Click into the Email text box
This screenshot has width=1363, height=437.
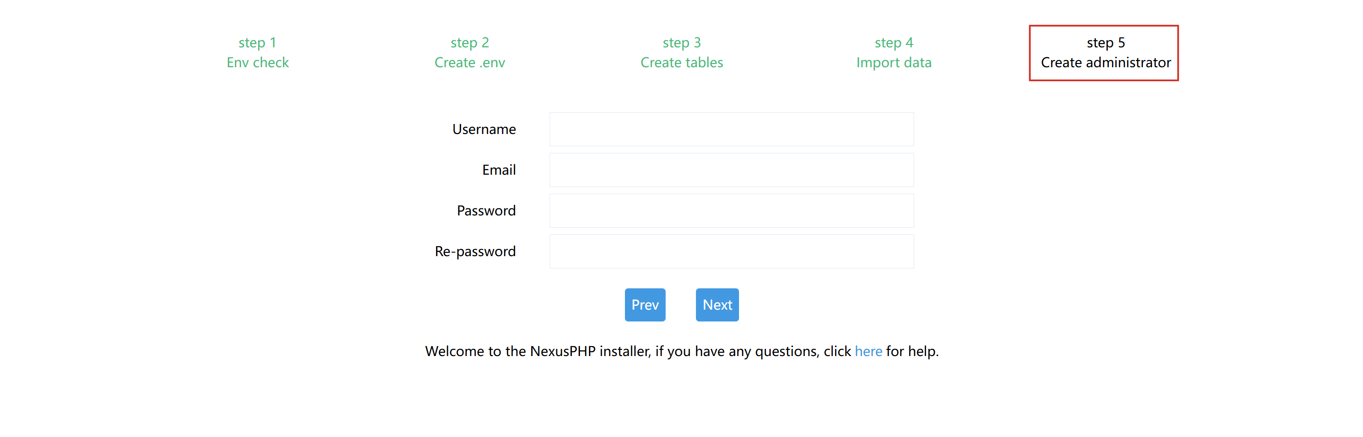pyautogui.click(x=731, y=170)
